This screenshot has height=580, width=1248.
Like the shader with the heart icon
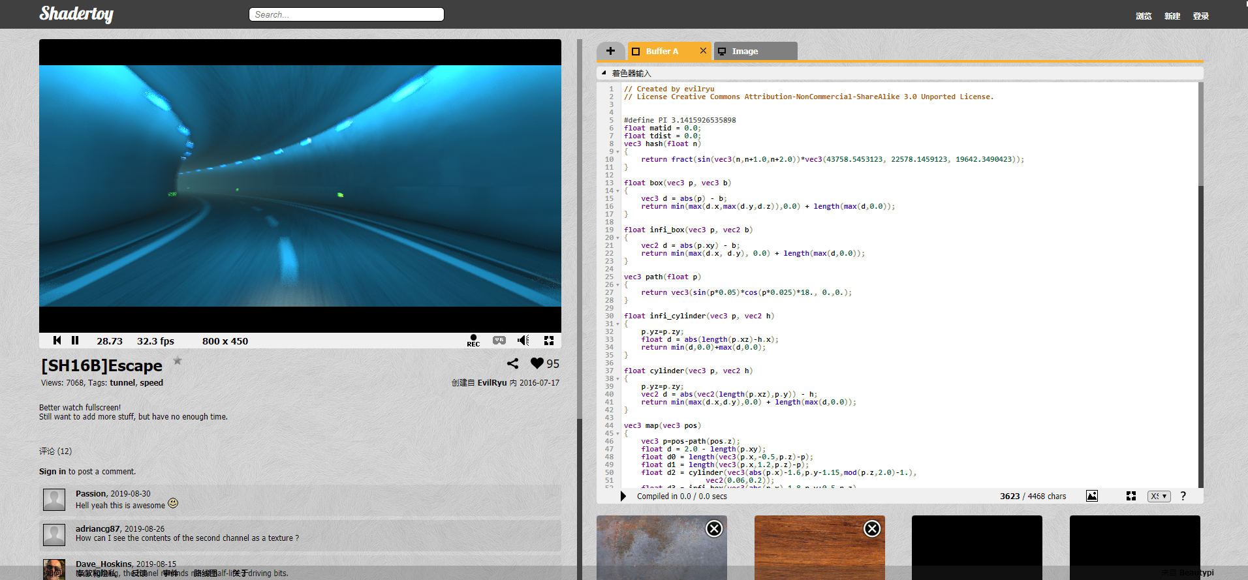click(537, 363)
